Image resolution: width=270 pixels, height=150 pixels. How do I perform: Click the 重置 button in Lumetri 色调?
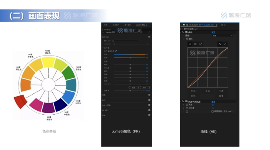134,87
